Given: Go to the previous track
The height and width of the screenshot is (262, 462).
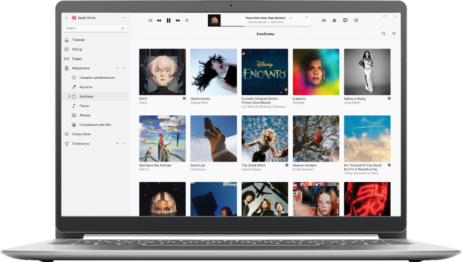Looking at the screenshot, I should [159, 21].
